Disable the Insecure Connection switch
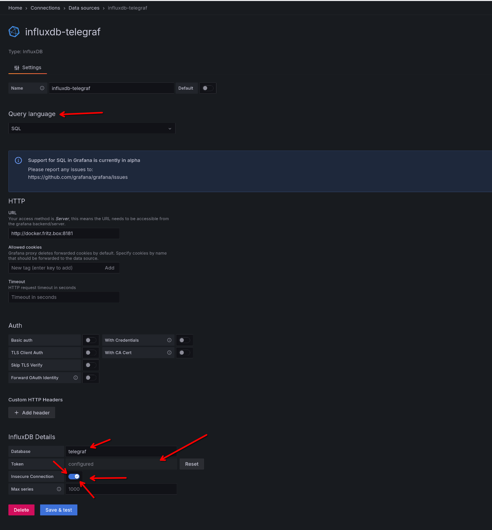Screen dimensions: 492x530 coord(74,476)
